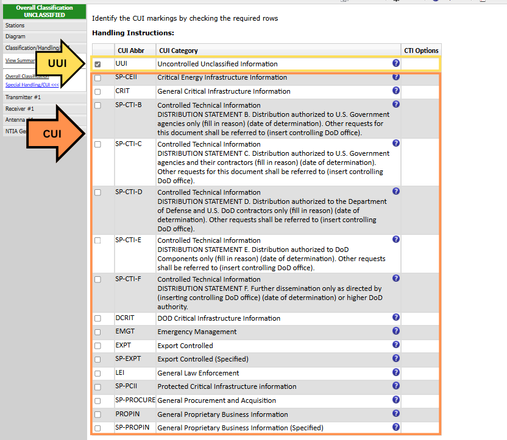This screenshot has height=440, width=507.
Task: Uncheck the UUI marking checkbox
Action: coord(98,63)
